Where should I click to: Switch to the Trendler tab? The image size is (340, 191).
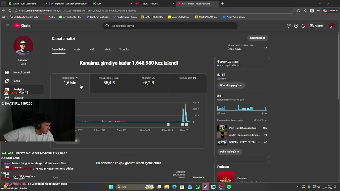pos(124,50)
